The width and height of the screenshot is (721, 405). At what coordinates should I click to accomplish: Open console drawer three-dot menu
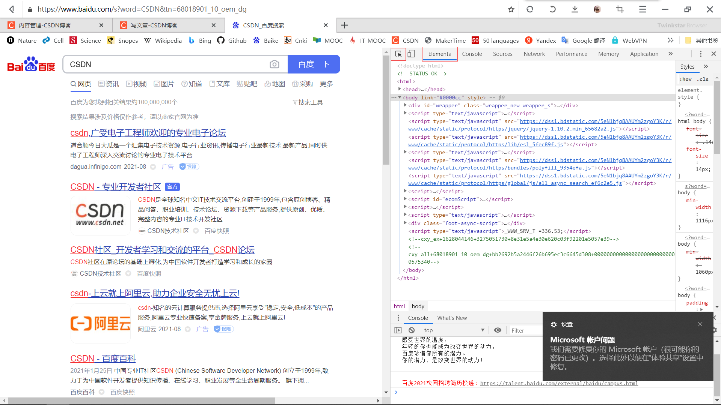pyautogui.click(x=398, y=318)
